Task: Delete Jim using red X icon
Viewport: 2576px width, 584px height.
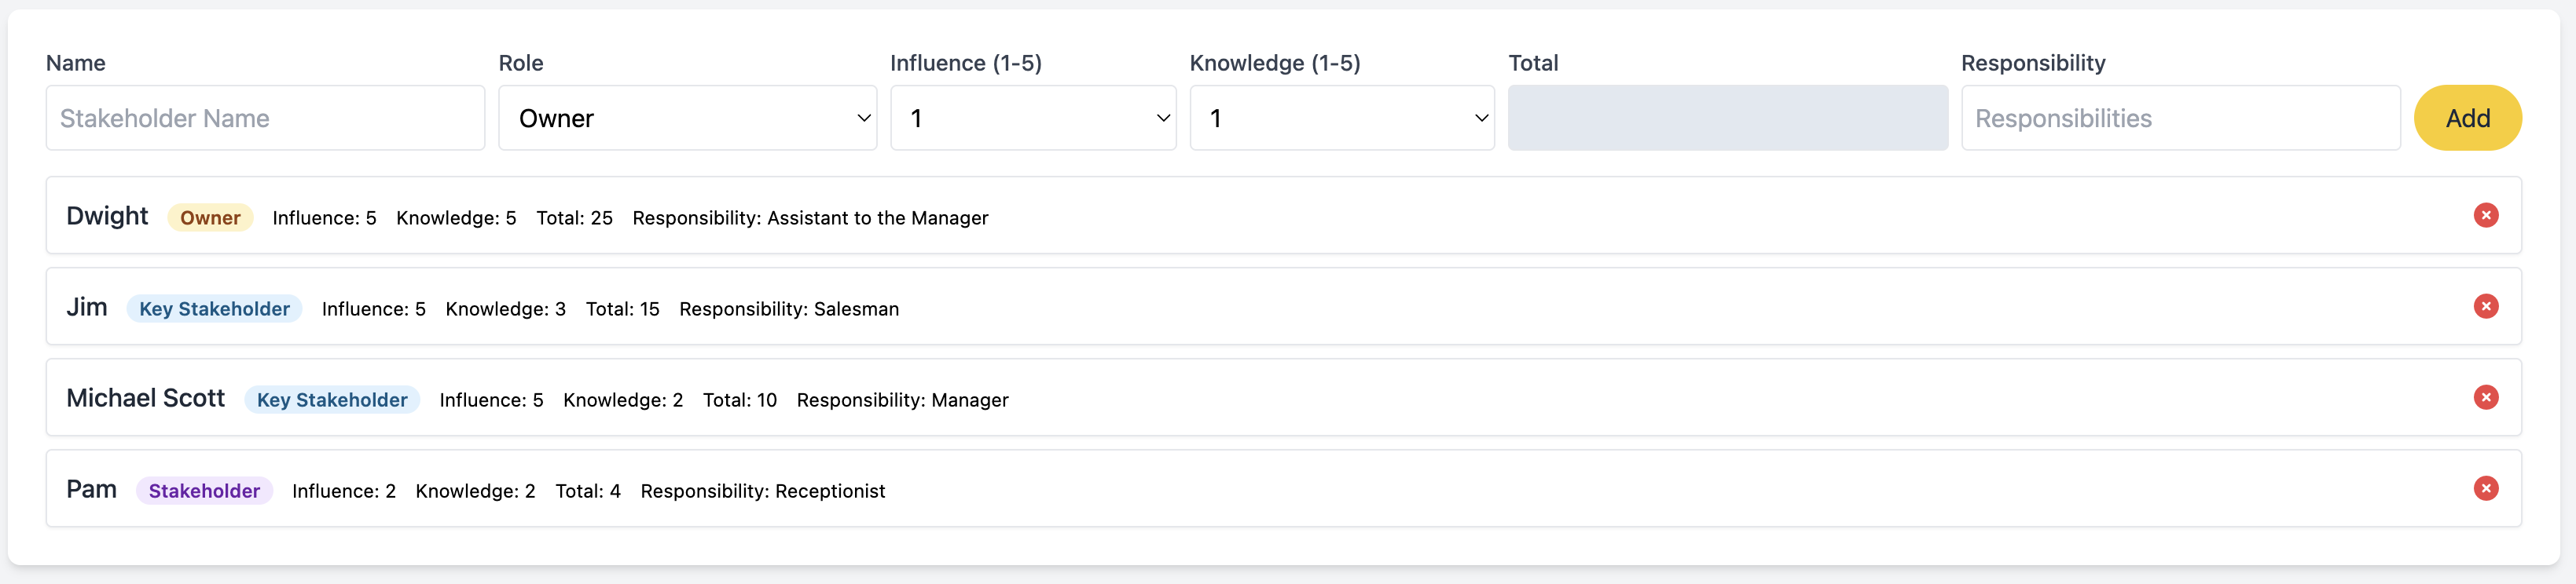Action: (2485, 306)
